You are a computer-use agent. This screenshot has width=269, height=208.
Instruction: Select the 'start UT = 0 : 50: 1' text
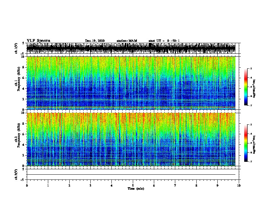pyautogui.click(x=164, y=41)
